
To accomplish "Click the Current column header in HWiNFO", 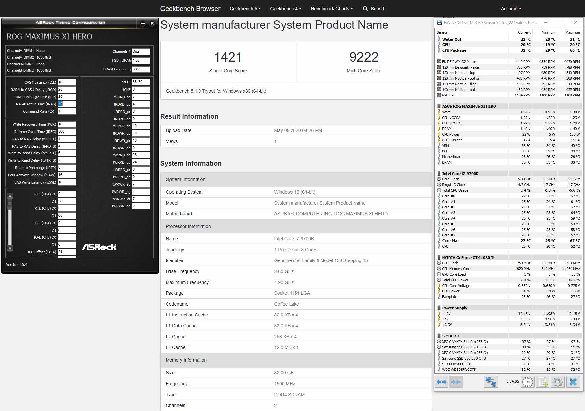I will pyautogui.click(x=524, y=32).
